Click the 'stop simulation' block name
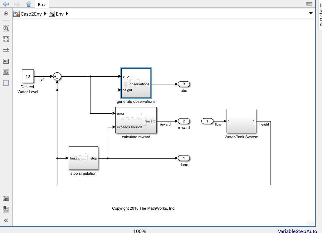 (x=83, y=174)
